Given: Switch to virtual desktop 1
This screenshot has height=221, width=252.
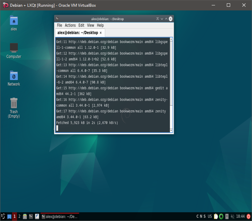Looking at the screenshot, I should click(x=14, y=217).
